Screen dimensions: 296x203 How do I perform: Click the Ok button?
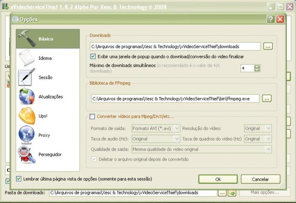(x=218, y=179)
